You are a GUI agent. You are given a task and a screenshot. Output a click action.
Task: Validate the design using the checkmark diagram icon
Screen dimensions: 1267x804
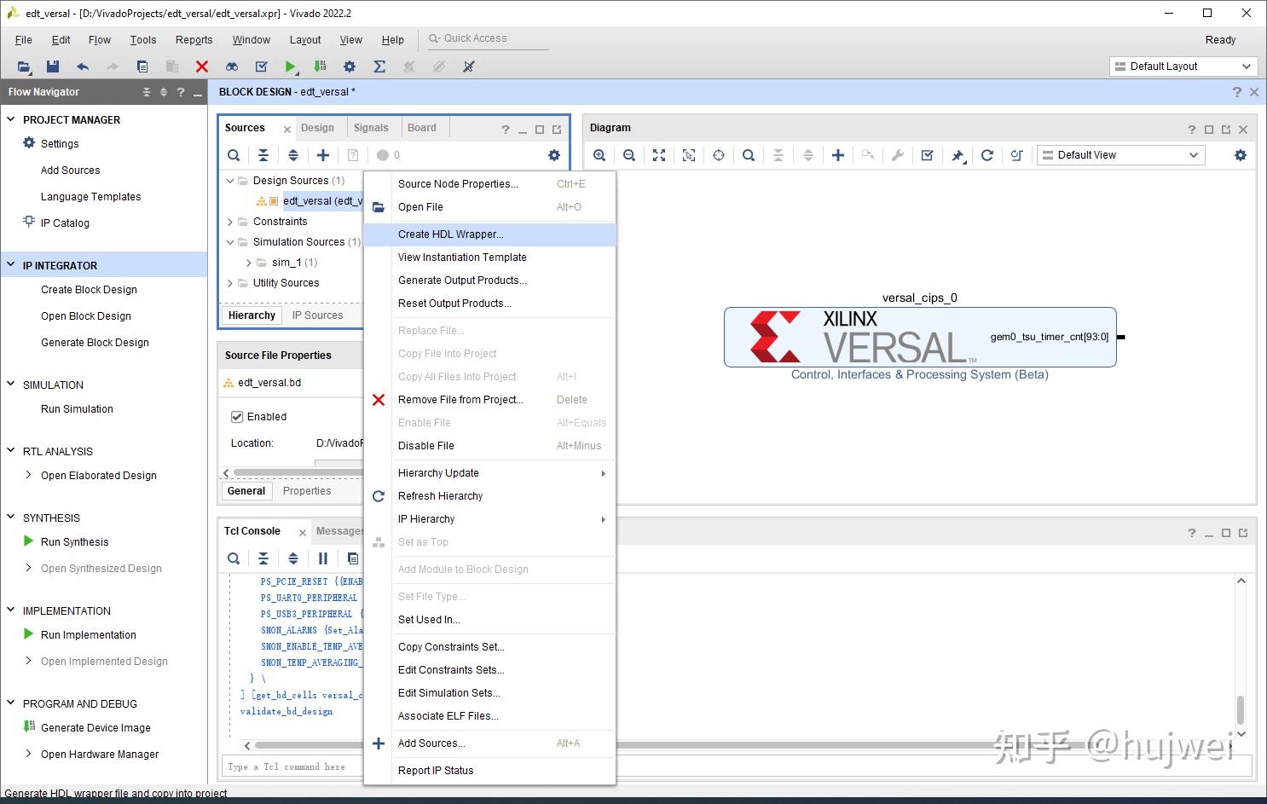(x=927, y=155)
